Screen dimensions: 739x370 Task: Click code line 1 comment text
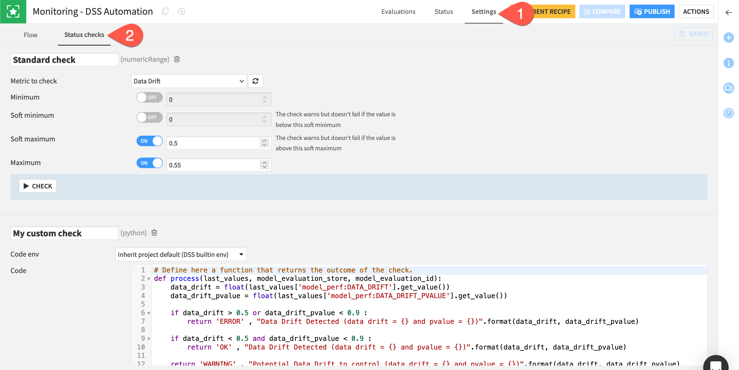[283, 270]
